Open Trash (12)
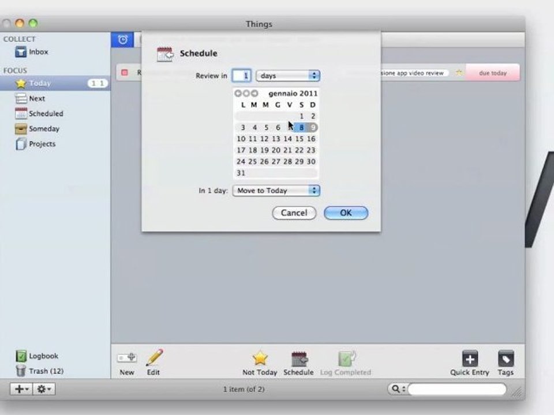Viewport: 554px width, 415px height. pyautogui.click(x=39, y=371)
